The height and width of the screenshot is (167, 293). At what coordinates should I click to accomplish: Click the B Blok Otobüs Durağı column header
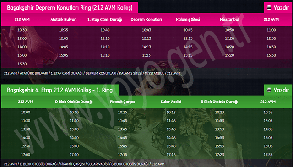point(219,102)
